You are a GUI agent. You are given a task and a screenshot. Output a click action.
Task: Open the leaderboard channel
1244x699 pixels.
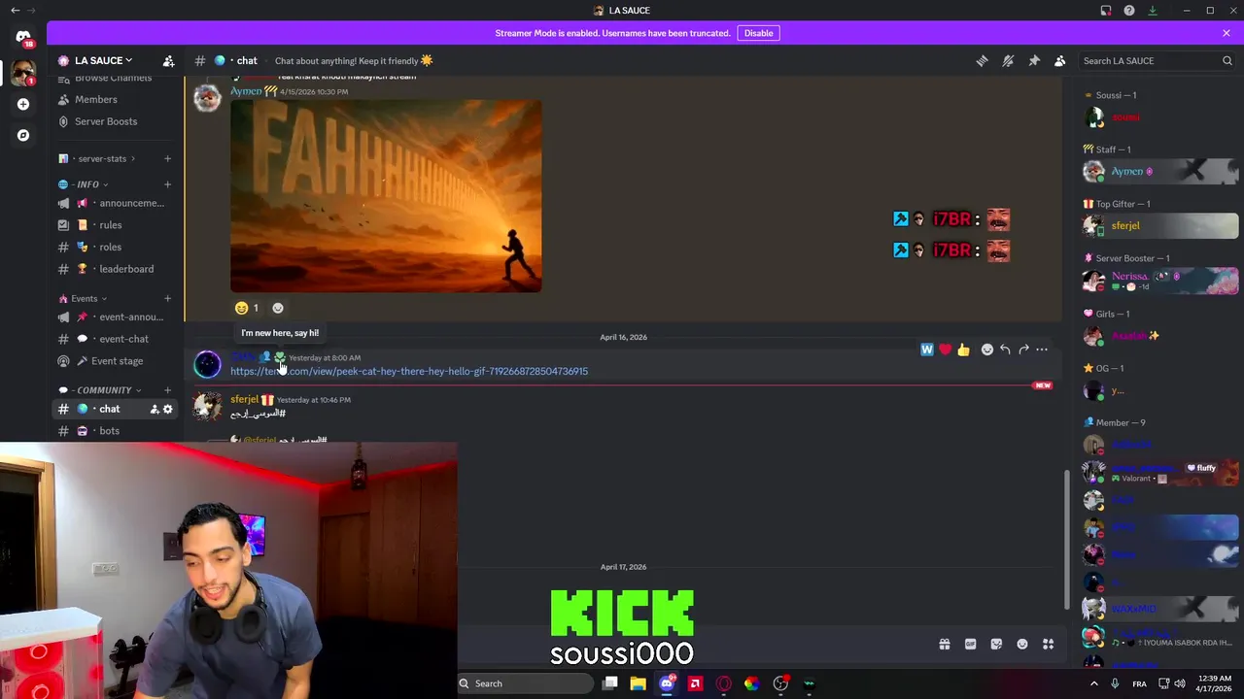click(x=115, y=269)
